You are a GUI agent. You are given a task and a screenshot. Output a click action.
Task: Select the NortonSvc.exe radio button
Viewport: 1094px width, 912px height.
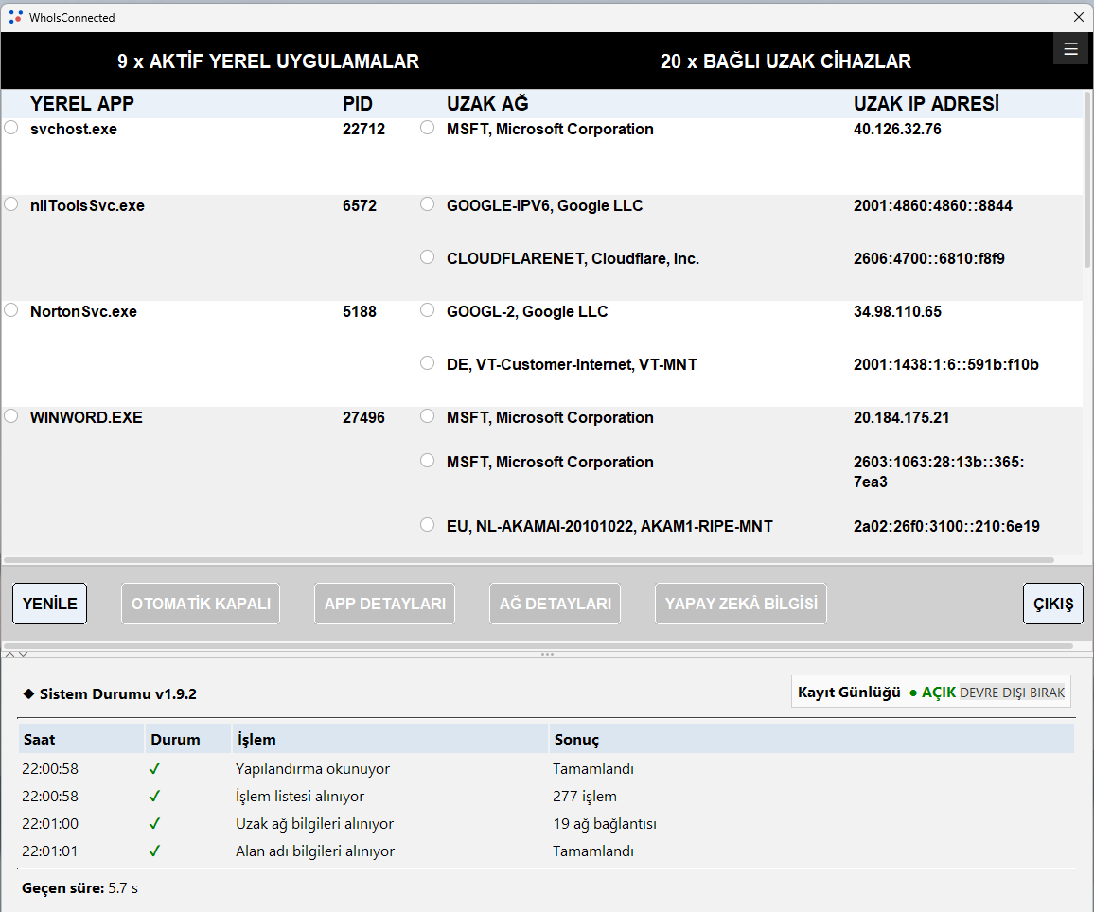tap(11, 310)
